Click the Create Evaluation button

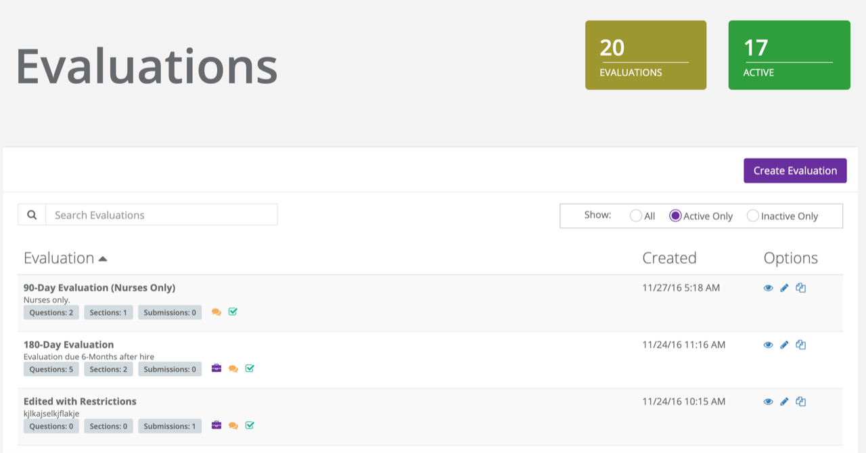coord(795,170)
